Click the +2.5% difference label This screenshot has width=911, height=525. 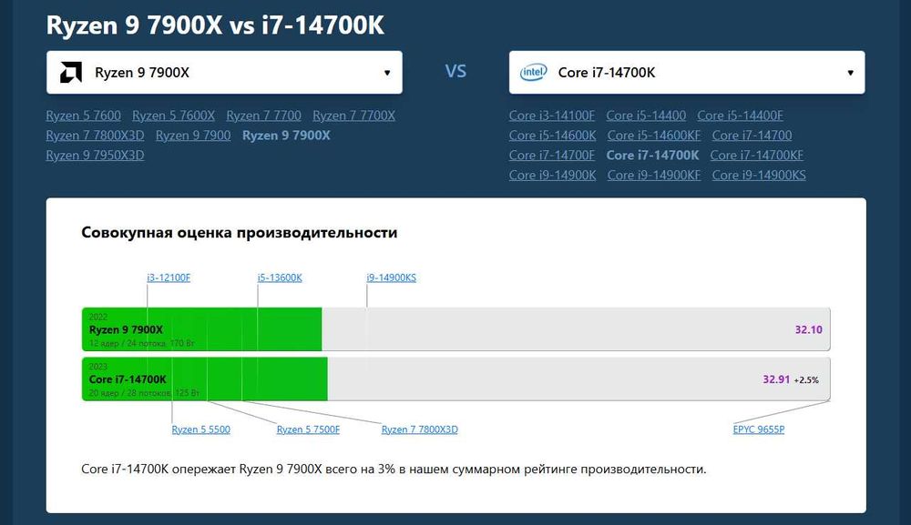(x=806, y=380)
